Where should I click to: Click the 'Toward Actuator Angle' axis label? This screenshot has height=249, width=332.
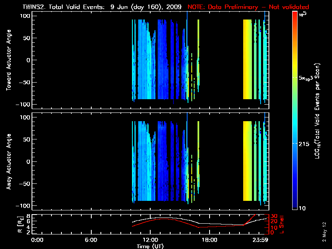(x=8, y=60)
